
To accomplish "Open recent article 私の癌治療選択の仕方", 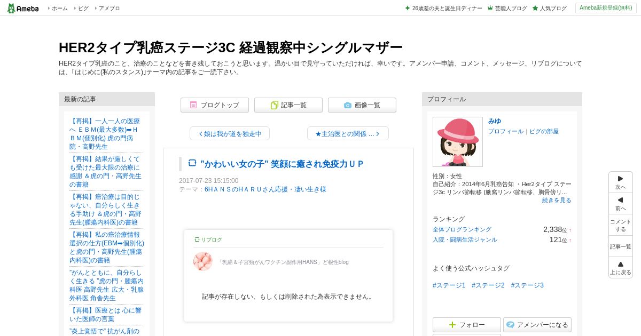I will click(106, 247).
